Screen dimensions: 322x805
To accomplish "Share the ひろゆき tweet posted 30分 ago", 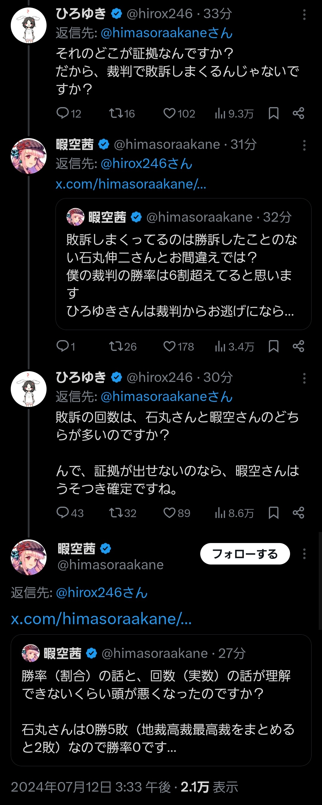I will click(x=298, y=513).
